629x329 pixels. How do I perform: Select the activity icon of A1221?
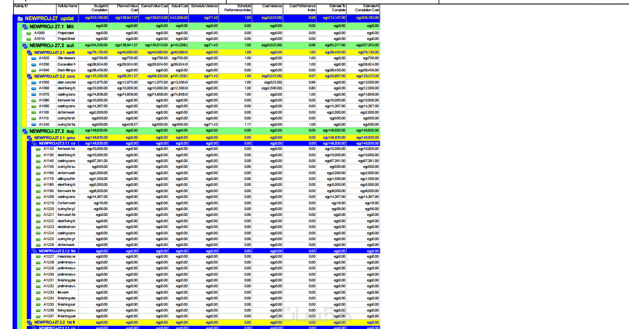tap(38, 215)
